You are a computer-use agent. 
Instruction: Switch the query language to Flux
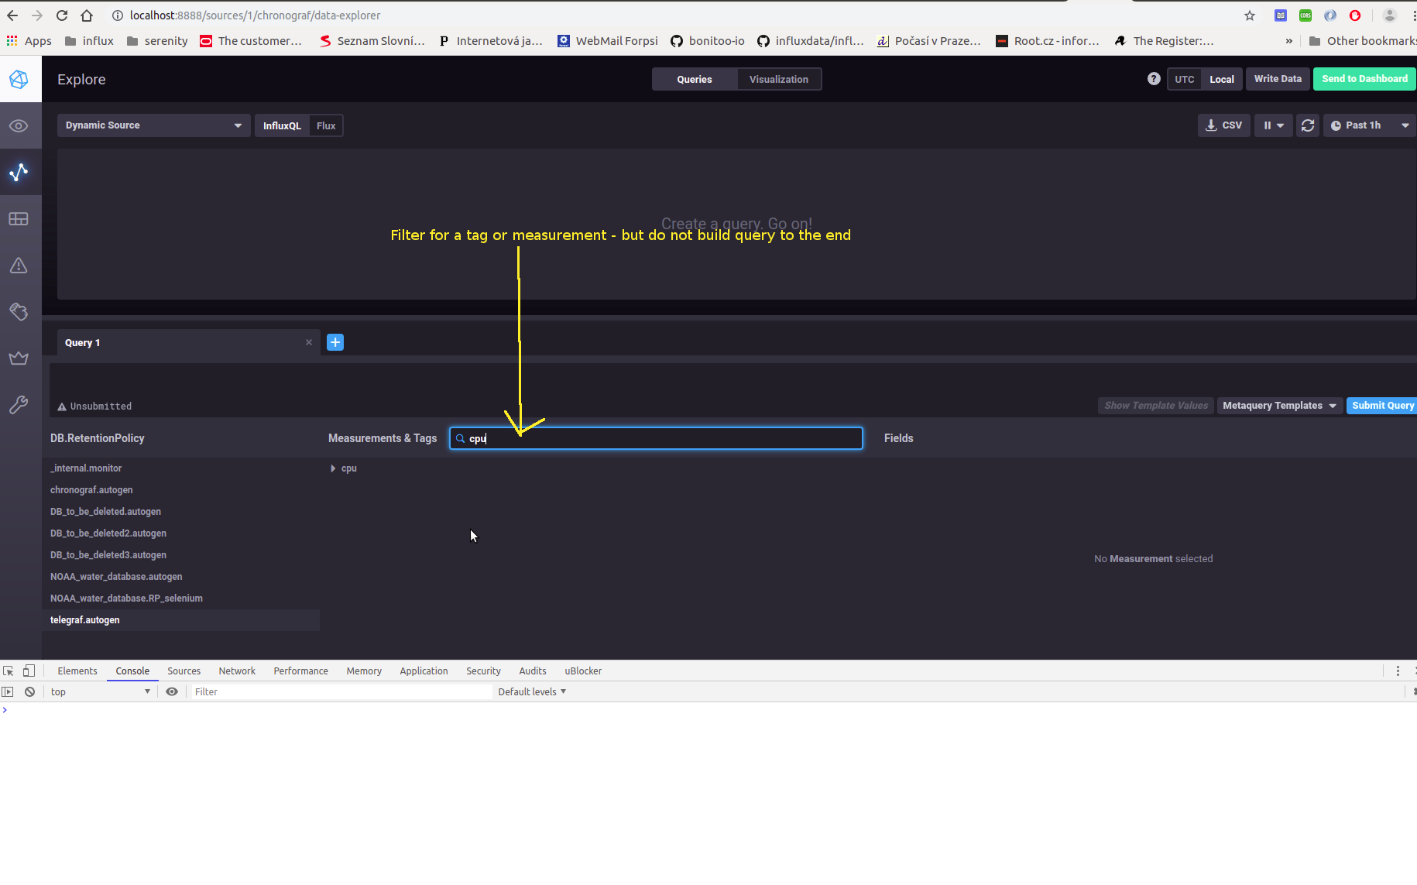click(325, 125)
